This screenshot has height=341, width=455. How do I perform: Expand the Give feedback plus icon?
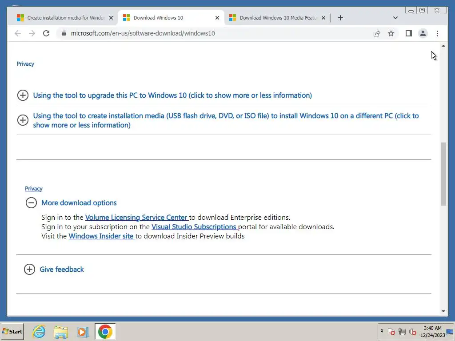pyautogui.click(x=29, y=269)
